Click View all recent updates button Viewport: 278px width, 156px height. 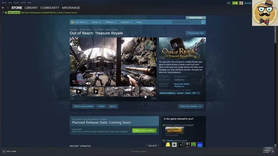pos(152,146)
